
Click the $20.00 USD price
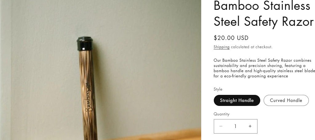click(231, 38)
